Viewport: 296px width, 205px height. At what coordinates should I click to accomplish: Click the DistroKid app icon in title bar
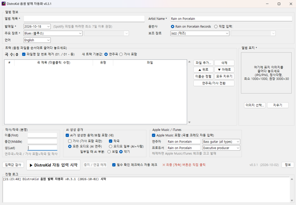click(3, 4)
